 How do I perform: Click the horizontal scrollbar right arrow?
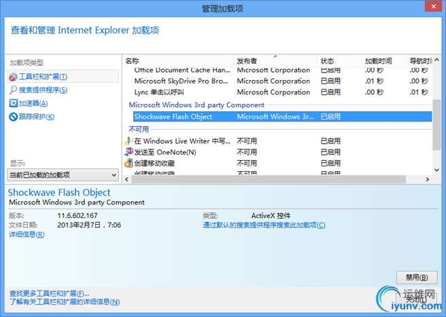[427, 179]
